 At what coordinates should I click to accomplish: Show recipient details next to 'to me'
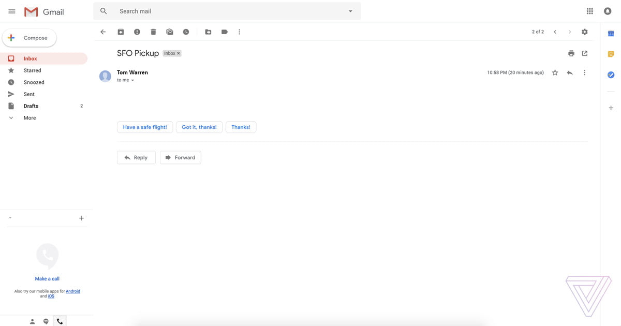tap(132, 81)
